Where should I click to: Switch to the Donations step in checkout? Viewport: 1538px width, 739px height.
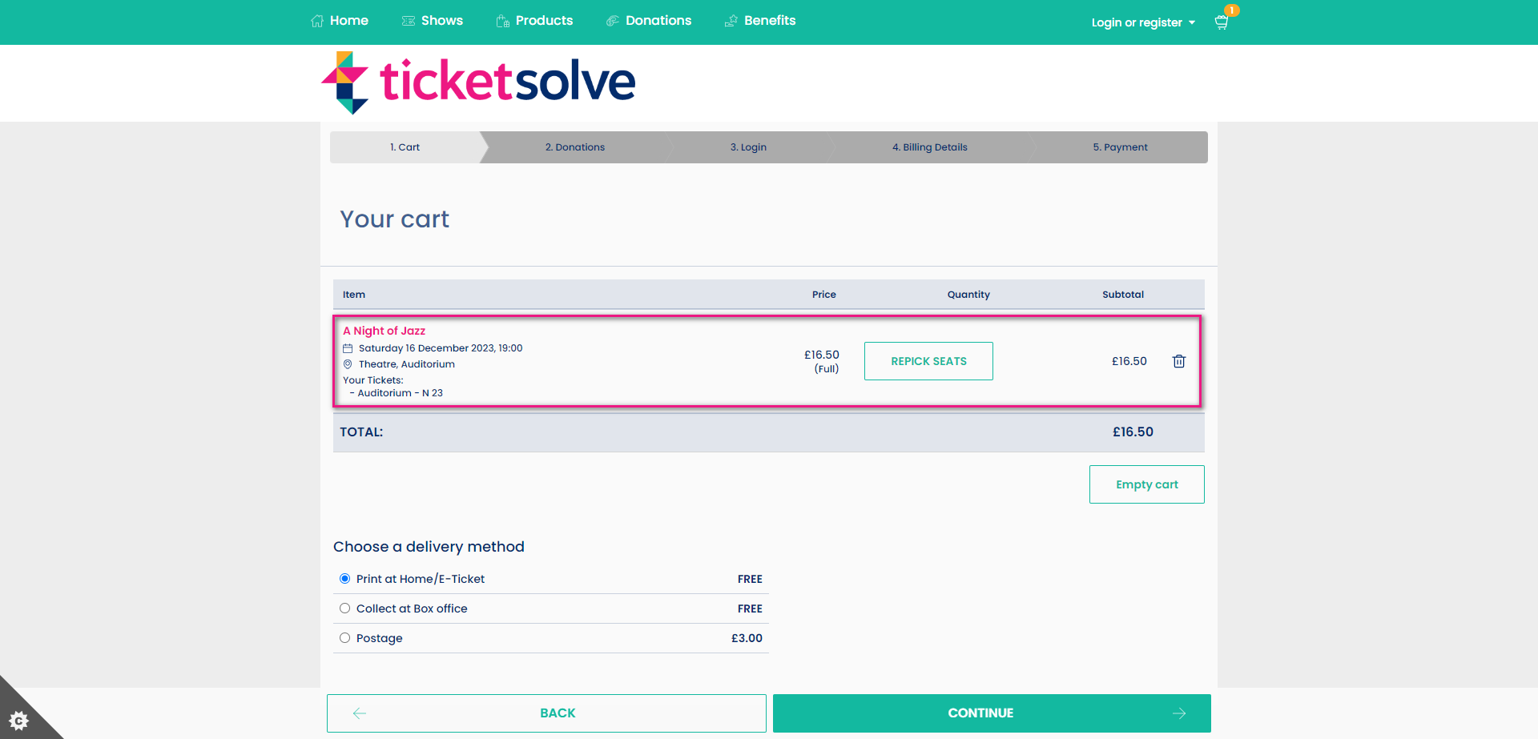point(574,147)
